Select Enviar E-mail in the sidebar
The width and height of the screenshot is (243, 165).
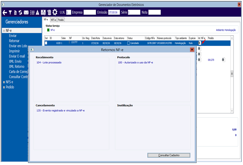(17, 56)
